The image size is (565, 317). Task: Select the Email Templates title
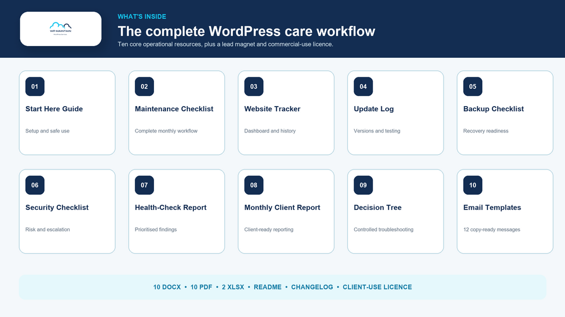(492, 208)
